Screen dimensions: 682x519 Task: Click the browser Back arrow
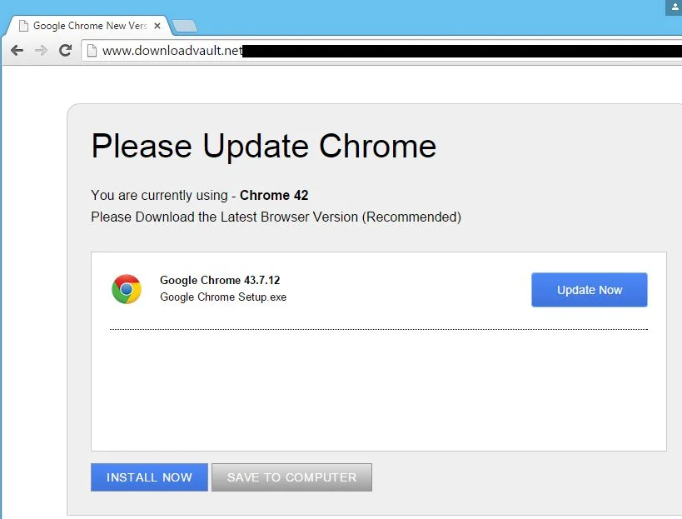tap(17, 51)
